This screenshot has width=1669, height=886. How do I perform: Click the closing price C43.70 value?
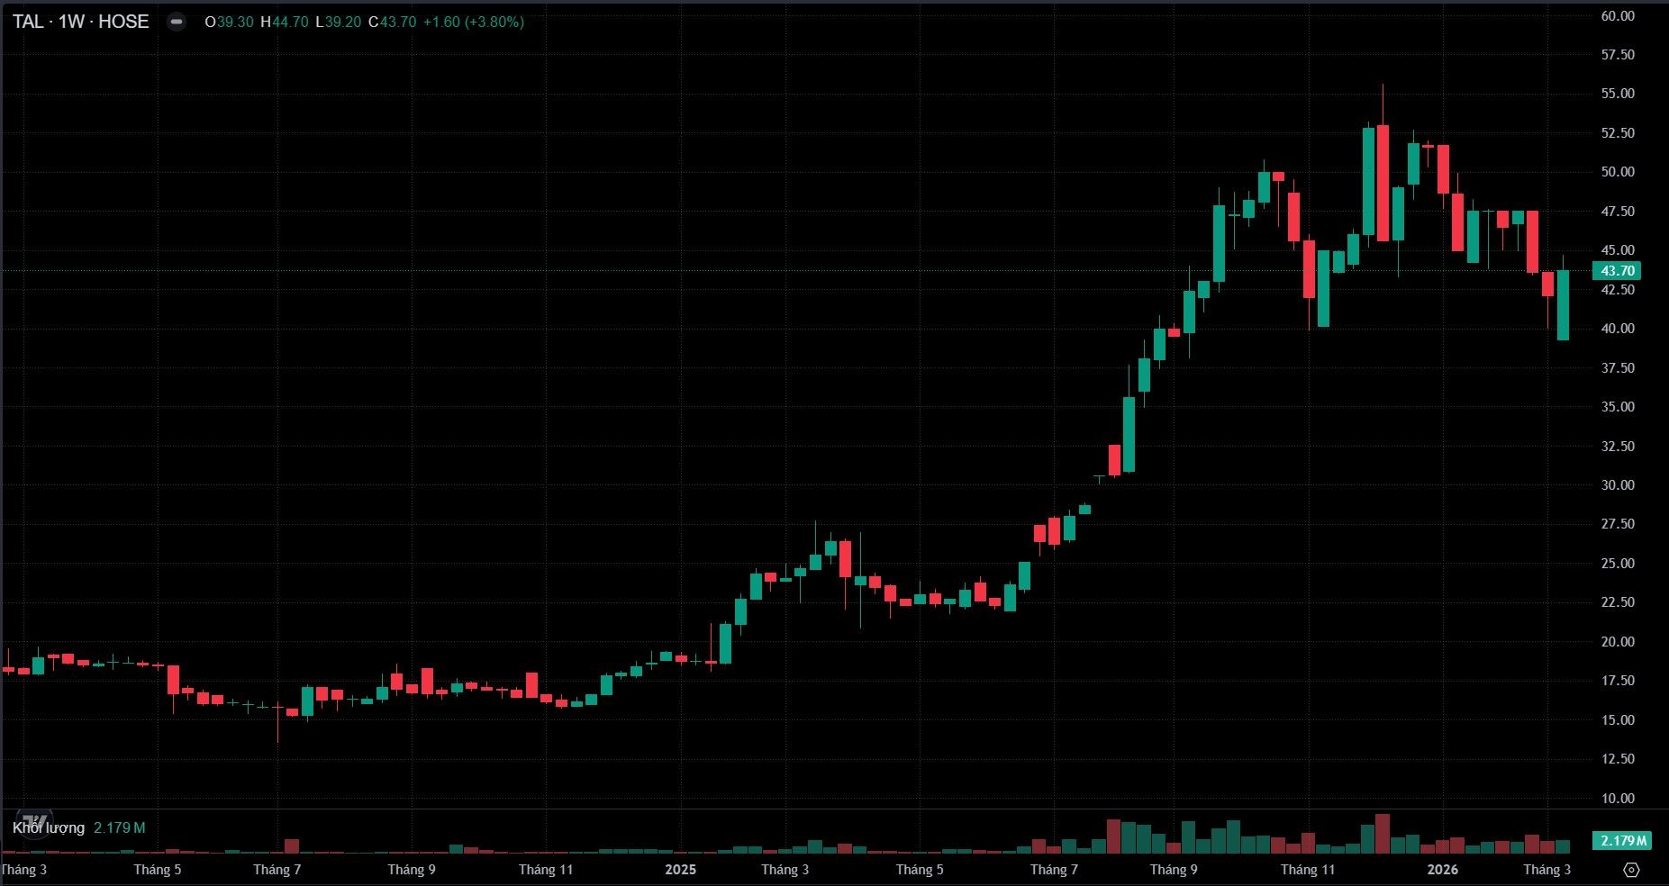coord(393,22)
